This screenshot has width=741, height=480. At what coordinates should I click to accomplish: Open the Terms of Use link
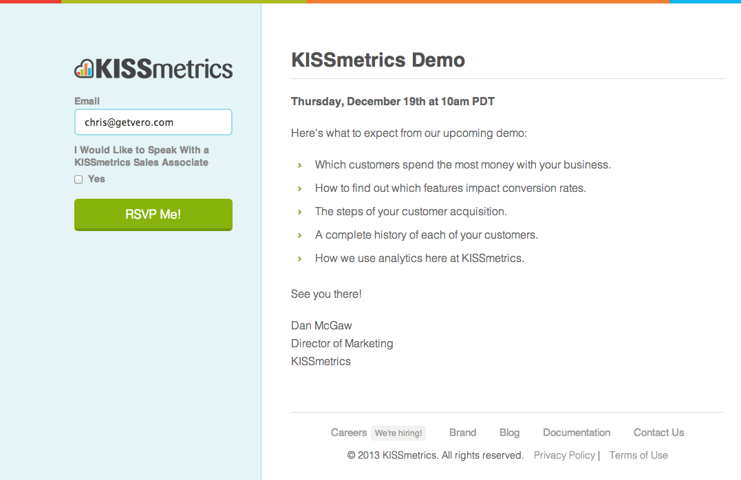(638, 455)
